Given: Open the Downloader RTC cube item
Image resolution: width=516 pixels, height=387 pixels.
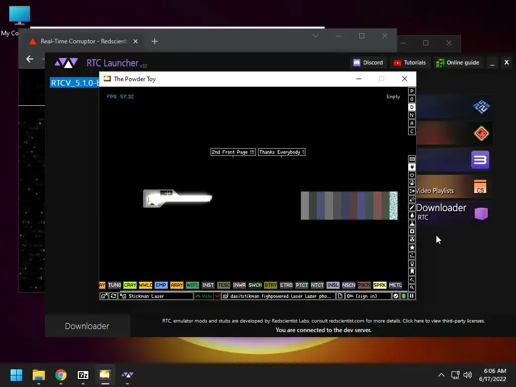Looking at the screenshot, I should point(454,213).
